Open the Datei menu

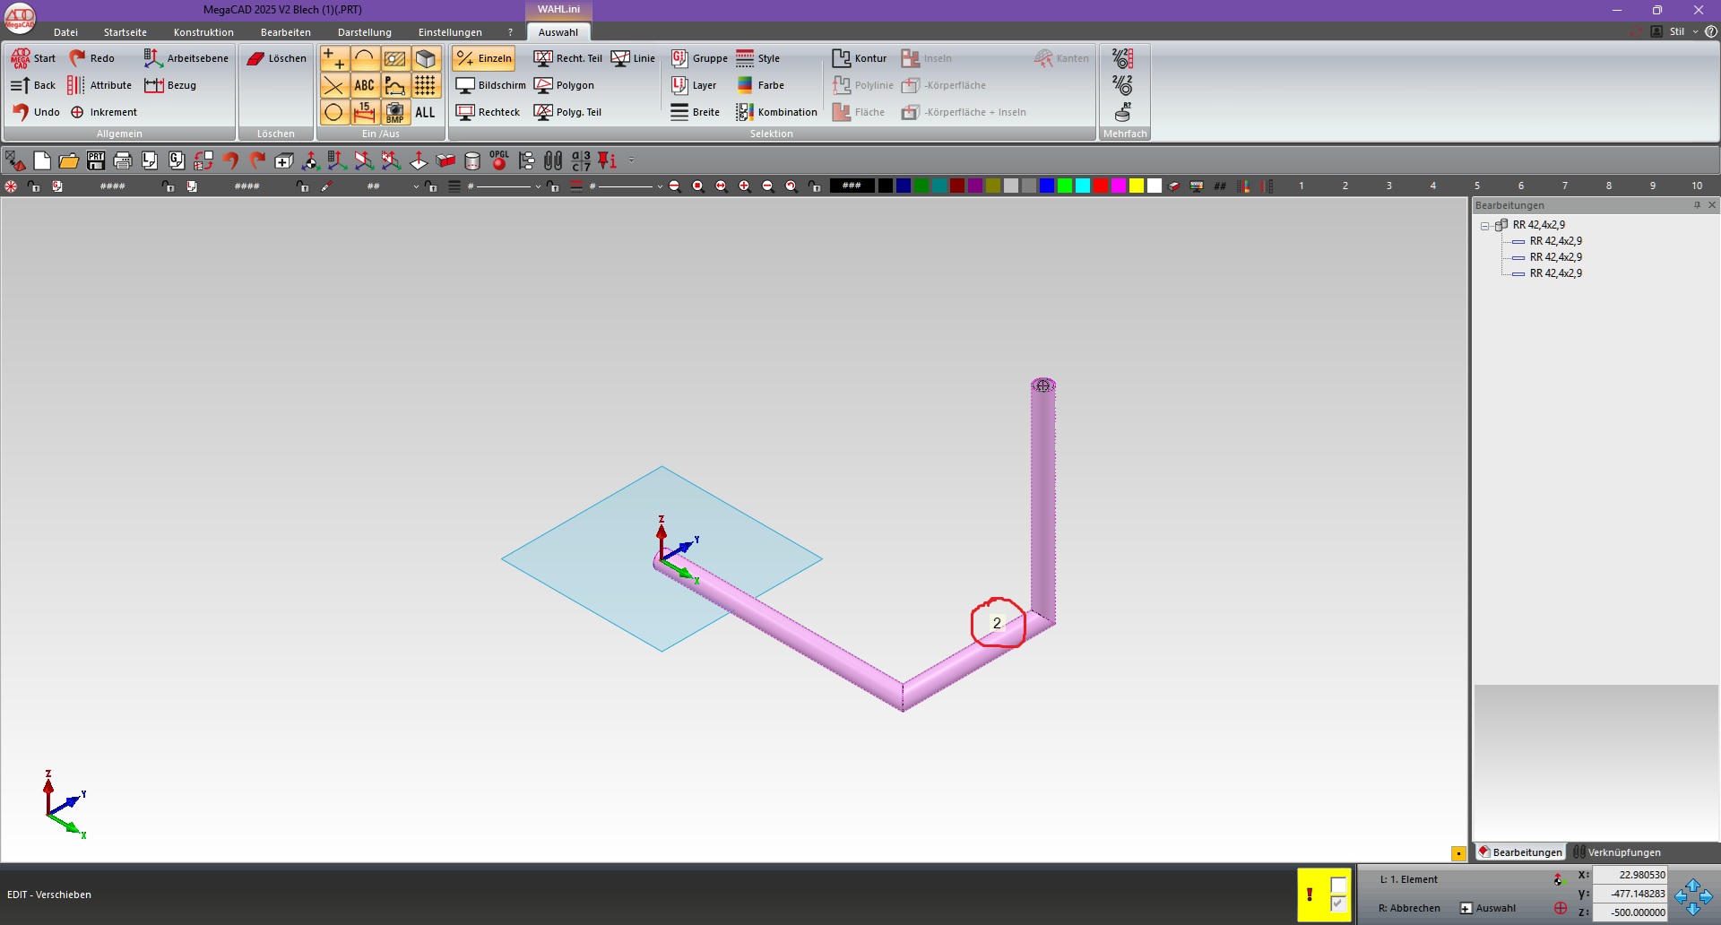click(65, 32)
